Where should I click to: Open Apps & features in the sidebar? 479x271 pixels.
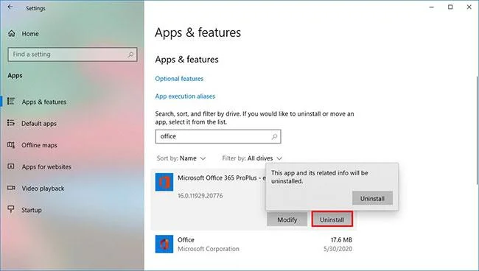click(44, 102)
